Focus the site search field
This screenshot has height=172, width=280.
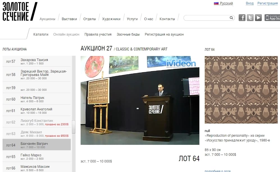(x=209, y=18)
